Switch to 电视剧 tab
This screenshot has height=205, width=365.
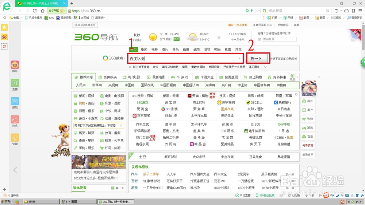[x=131, y=77]
